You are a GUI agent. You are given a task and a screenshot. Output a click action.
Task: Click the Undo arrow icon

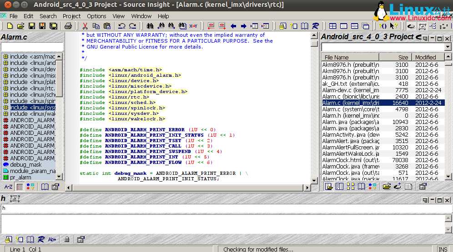(x=121, y=26)
